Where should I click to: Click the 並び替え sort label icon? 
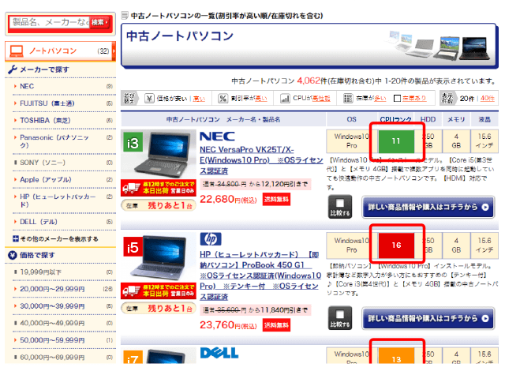tap(129, 98)
